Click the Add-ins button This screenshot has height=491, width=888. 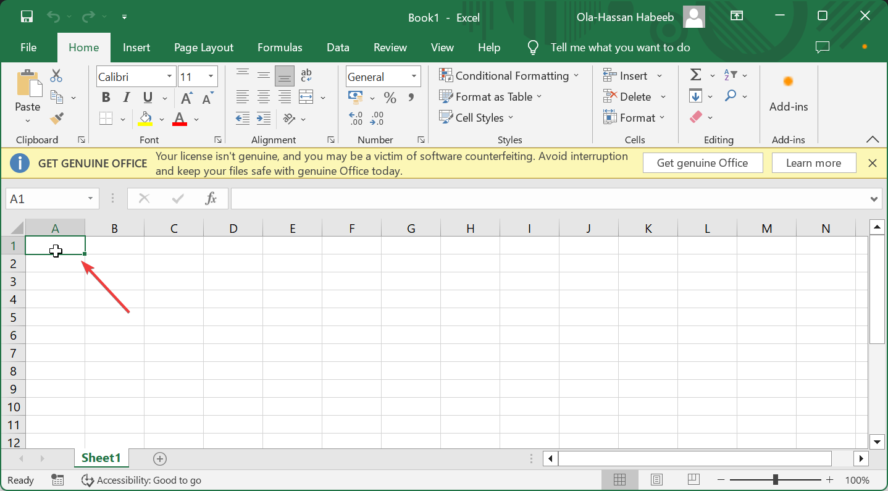point(789,95)
